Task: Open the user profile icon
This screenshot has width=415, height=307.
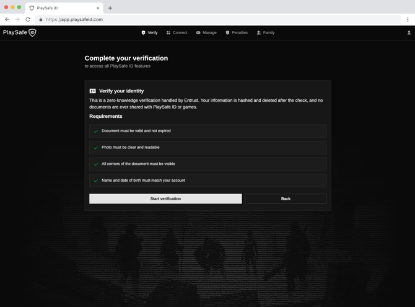Action: click(x=409, y=33)
